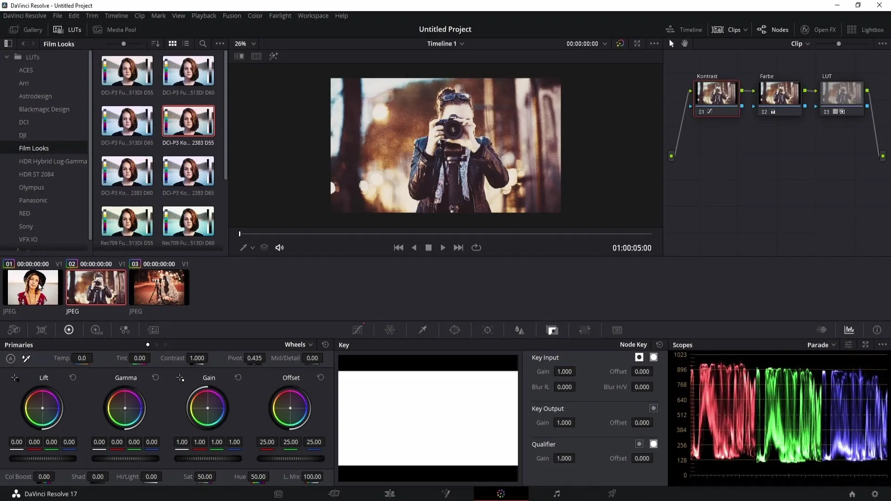
Task: Toggle loop playback
Action: point(476,248)
